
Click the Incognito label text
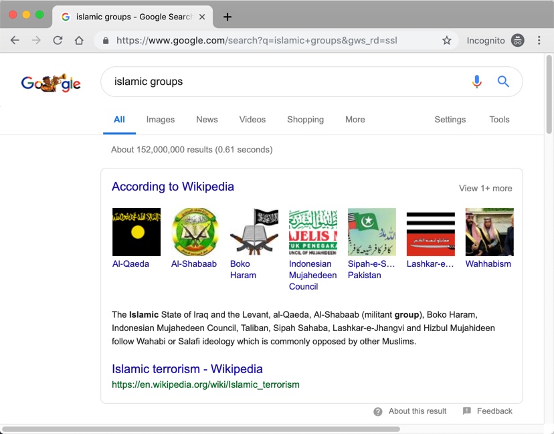pyautogui.click(x=486, y=41)
